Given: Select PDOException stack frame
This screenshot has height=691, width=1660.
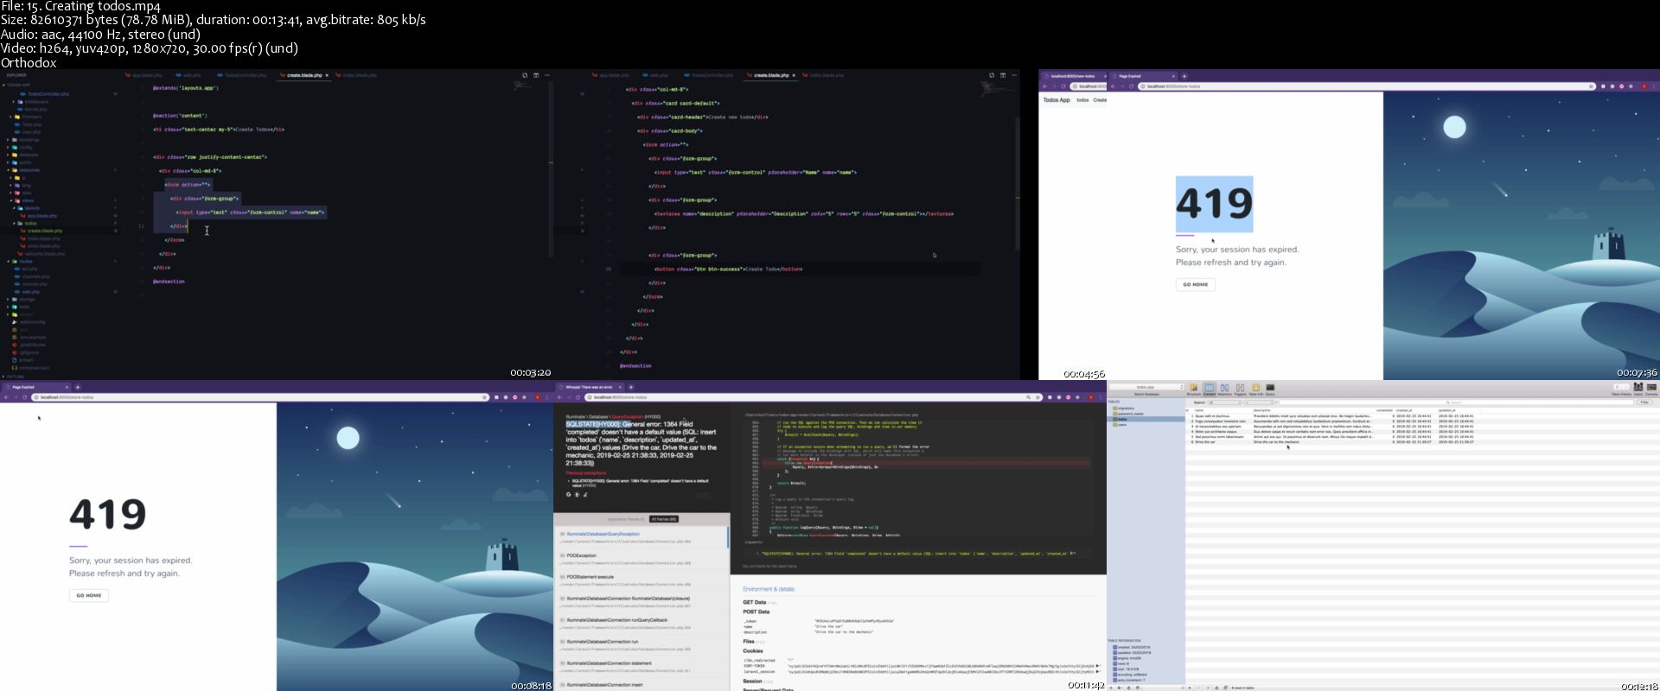Looking at the screenshot, I should tap(642, 559).
